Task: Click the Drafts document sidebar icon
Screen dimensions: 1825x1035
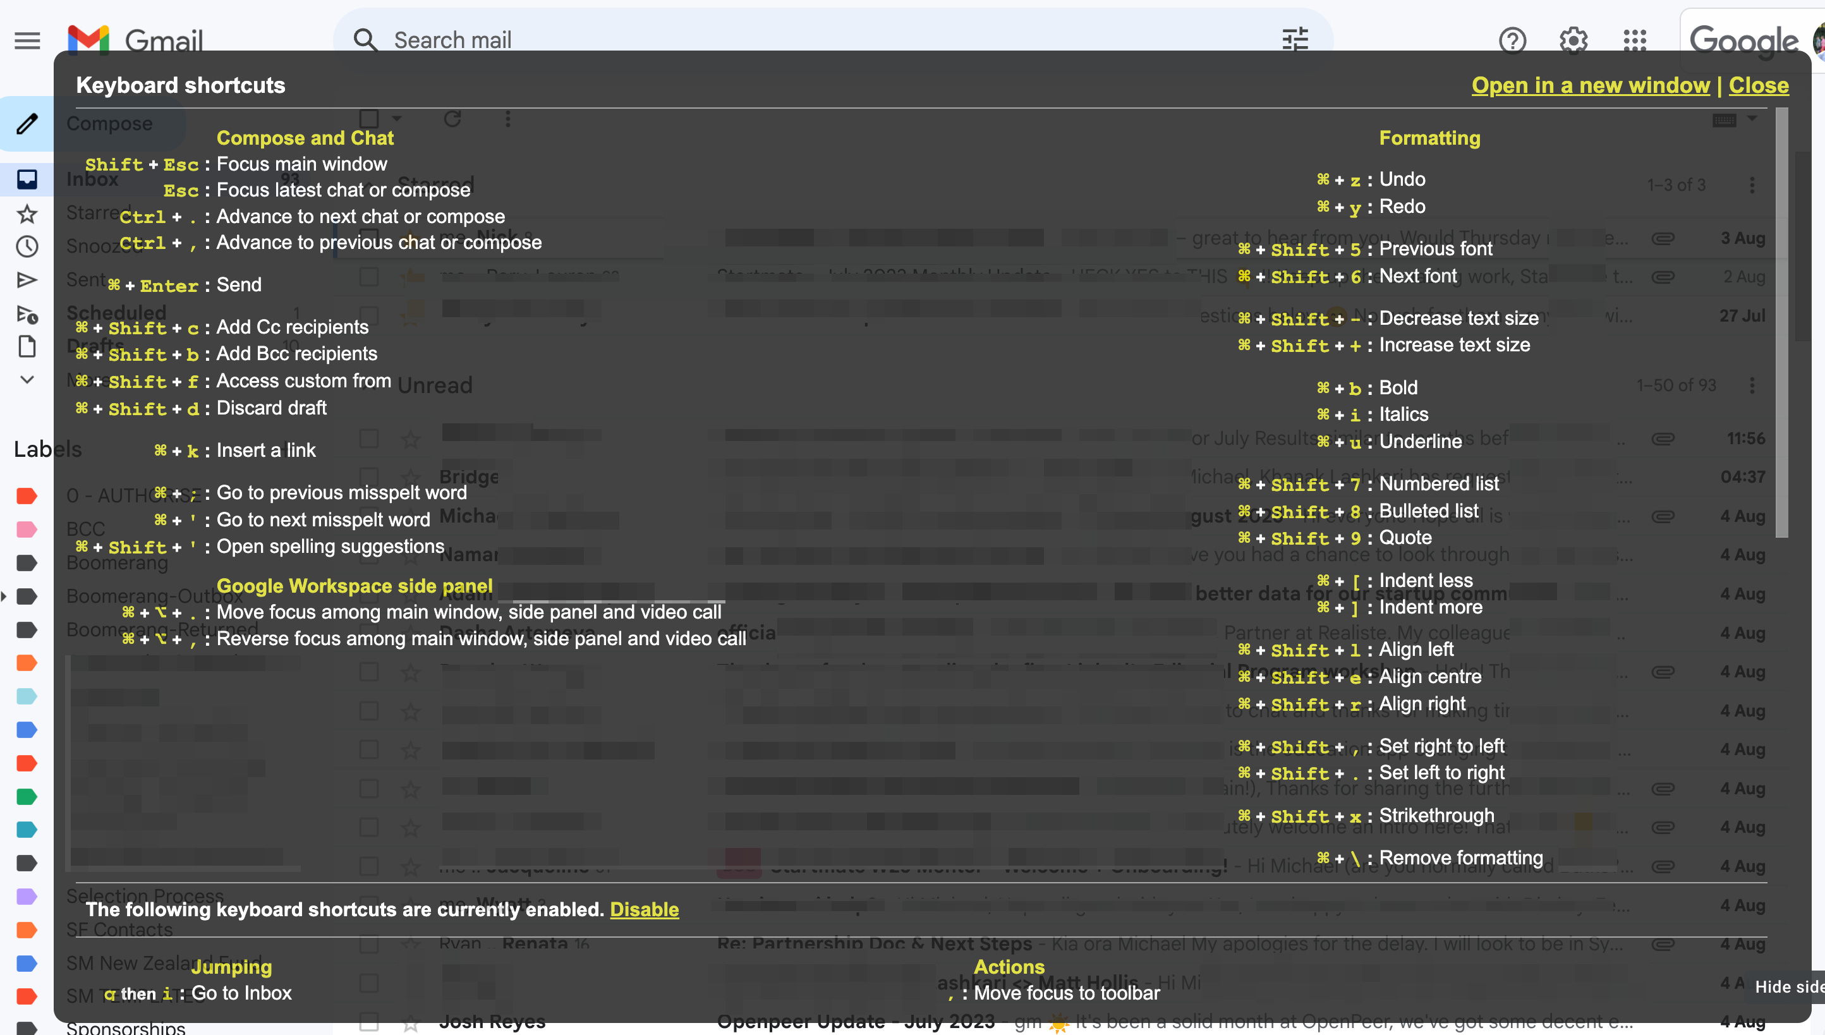Action: pyautogui.click(x=27, y=347)
